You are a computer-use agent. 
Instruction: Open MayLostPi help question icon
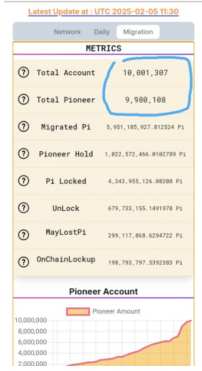(24, 235)
